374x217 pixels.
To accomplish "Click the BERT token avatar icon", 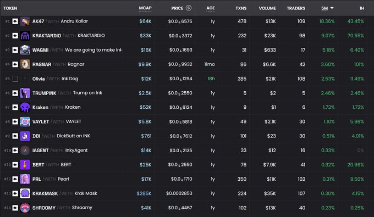I will click(25, 165).
